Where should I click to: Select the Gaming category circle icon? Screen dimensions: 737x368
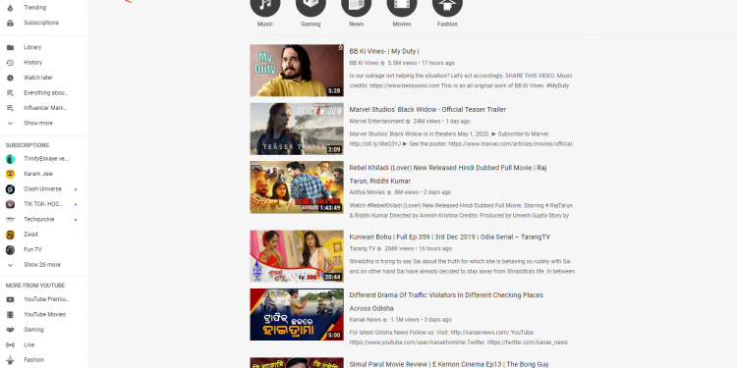click(x=311, y=5)
